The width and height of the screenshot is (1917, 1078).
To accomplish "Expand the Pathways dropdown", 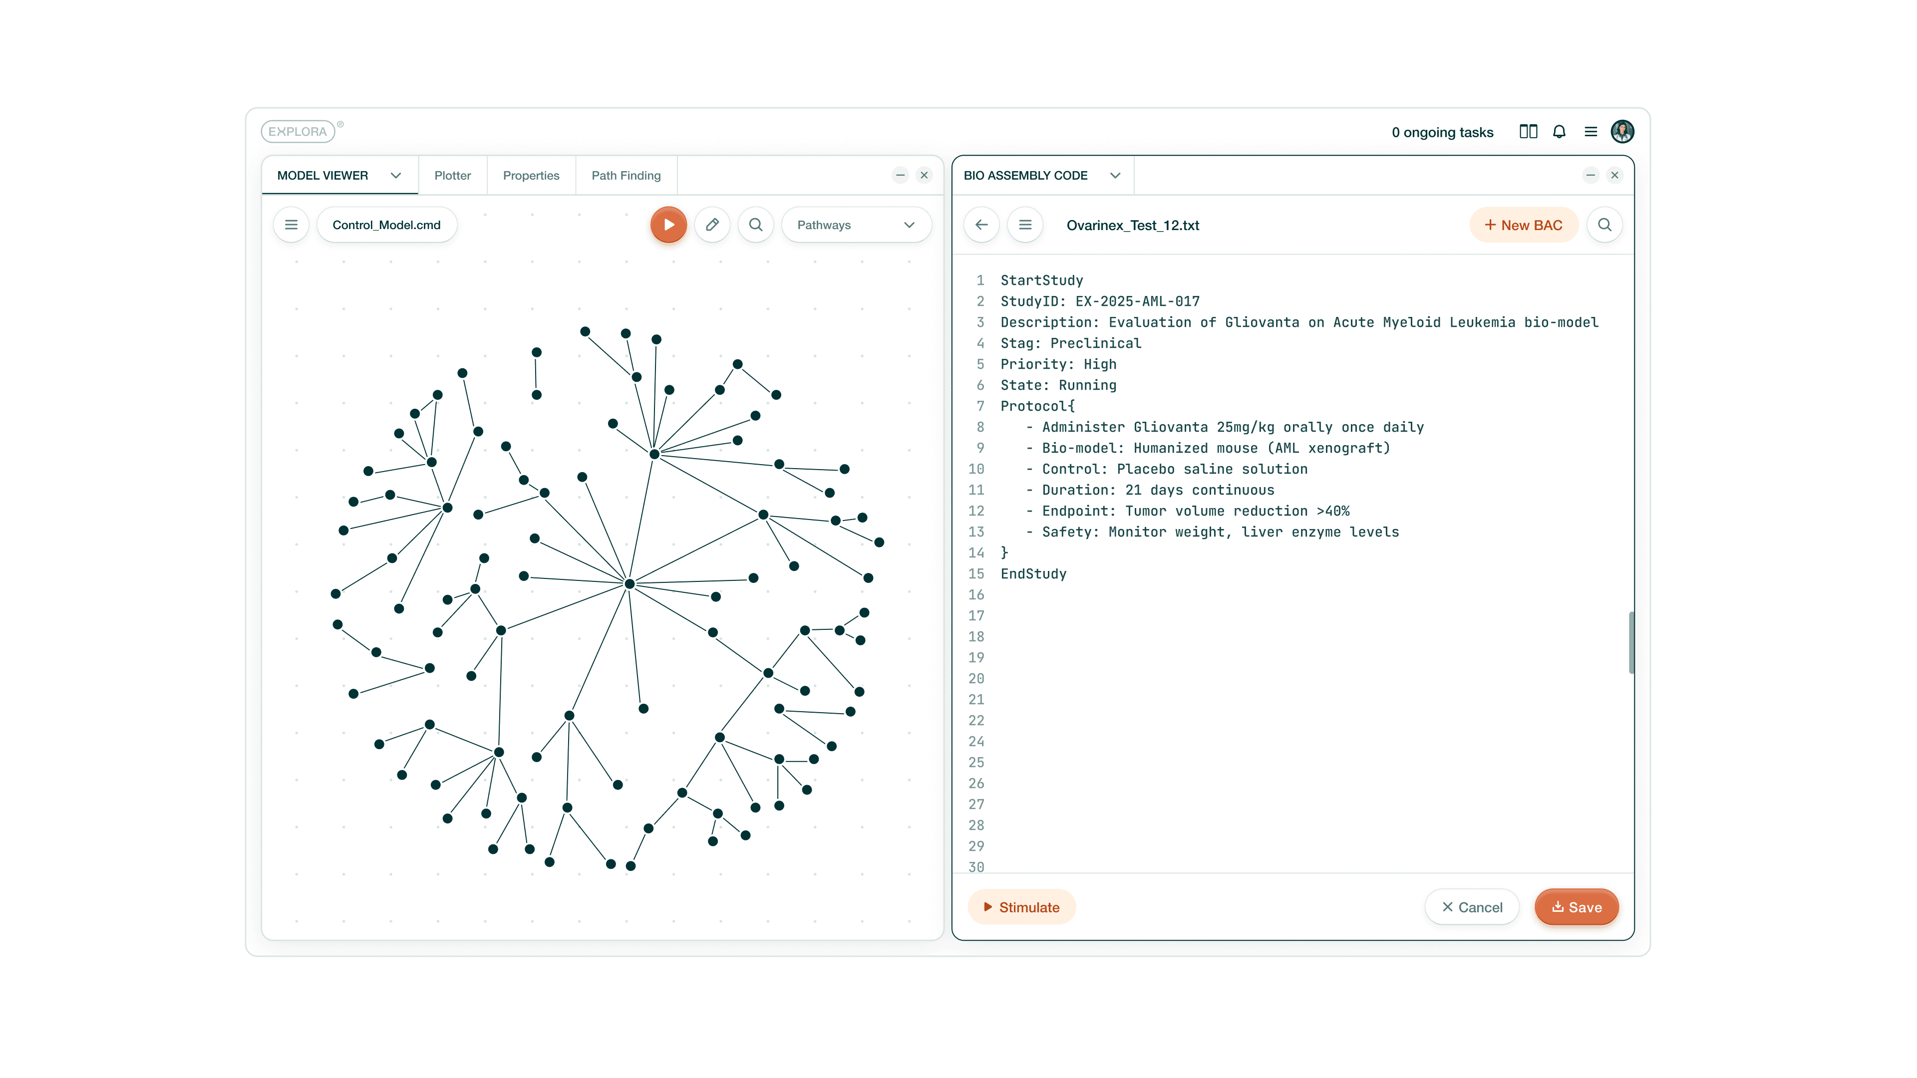I will pos(856,225).
